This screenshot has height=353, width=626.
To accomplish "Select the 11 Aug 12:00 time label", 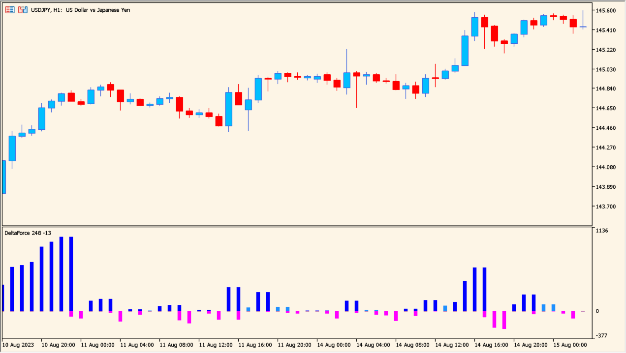I will [x=215, y=345].
